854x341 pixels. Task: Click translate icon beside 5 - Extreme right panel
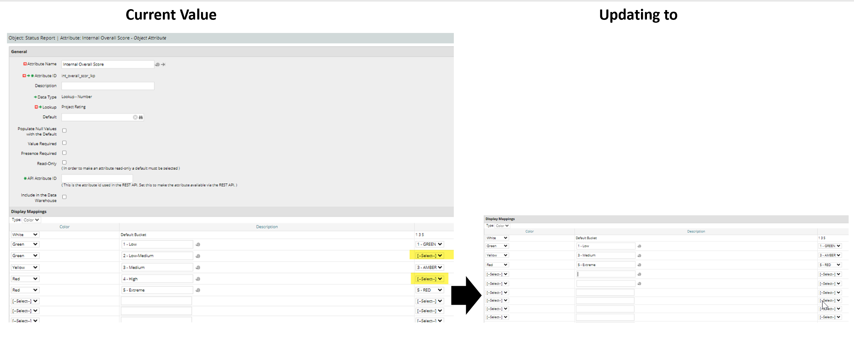639,265
